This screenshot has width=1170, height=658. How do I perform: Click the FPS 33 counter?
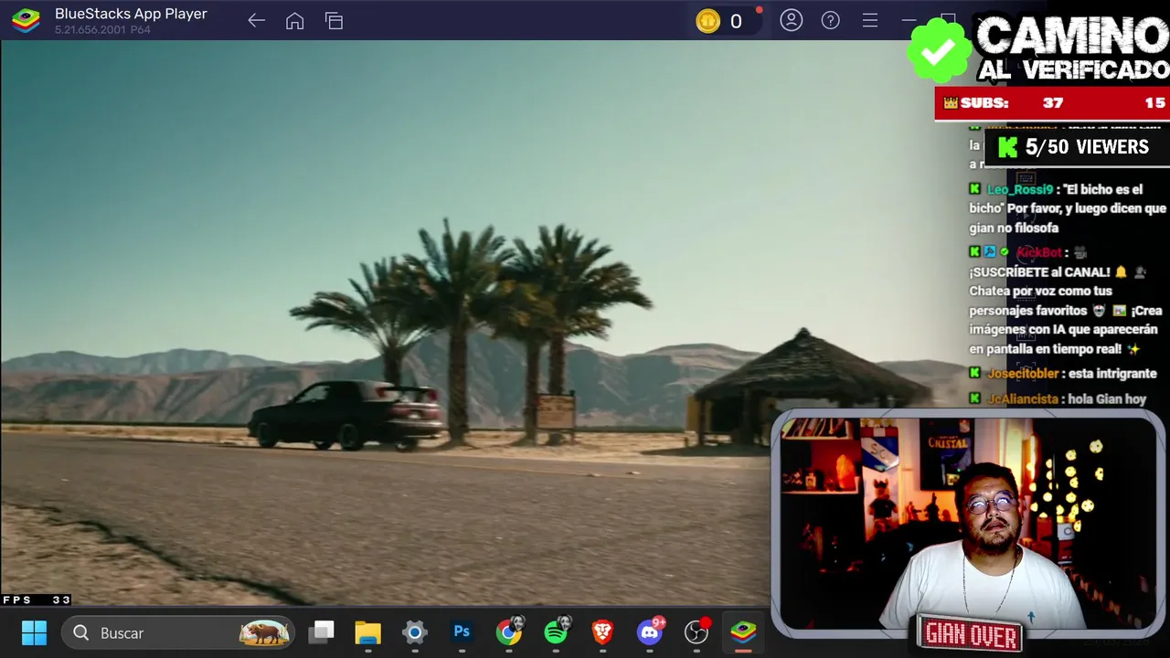click(37, 600)
